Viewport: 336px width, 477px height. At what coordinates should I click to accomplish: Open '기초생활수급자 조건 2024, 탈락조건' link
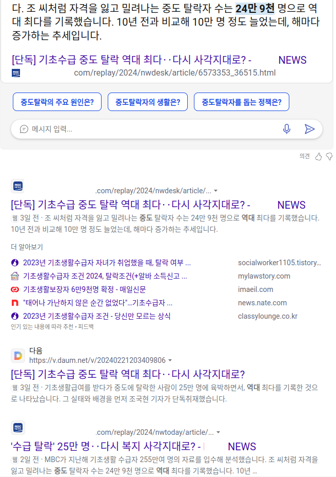105,276
